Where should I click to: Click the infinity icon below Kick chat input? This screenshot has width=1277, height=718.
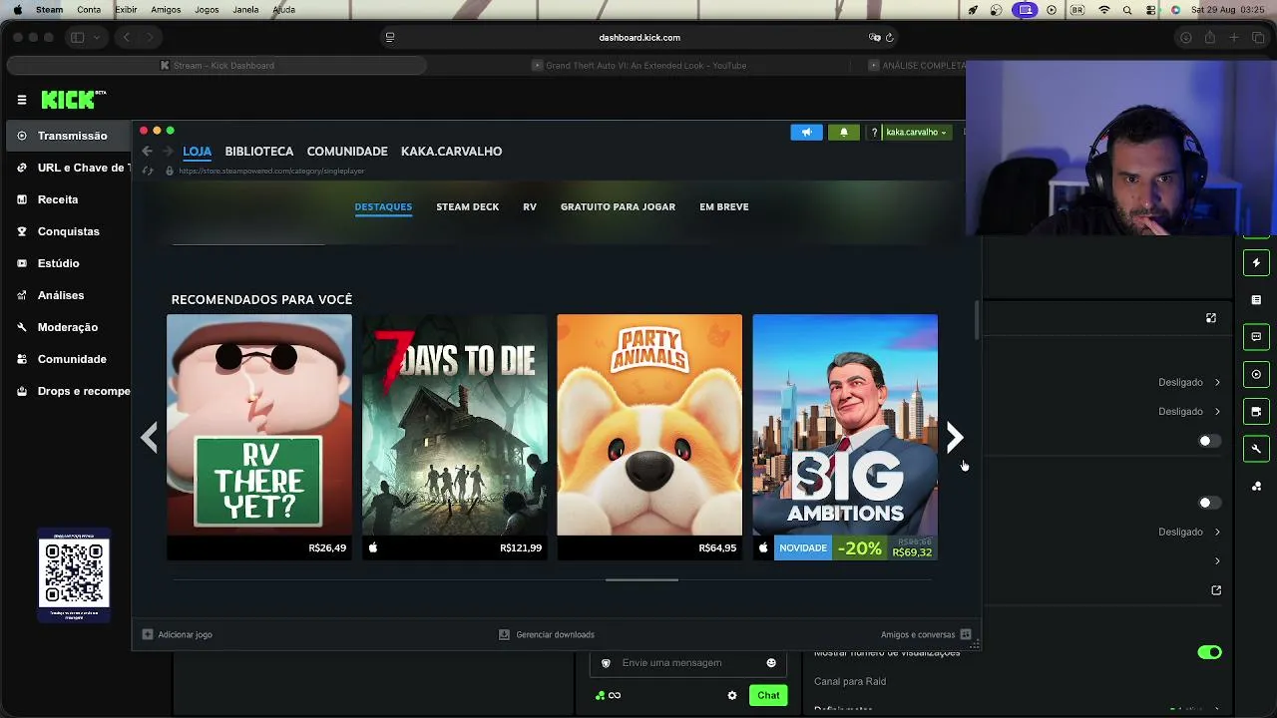pyautogui.click(x=615, y=695)
